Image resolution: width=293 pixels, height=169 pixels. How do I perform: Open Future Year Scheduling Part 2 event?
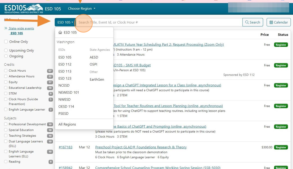[x=168, y=44]
